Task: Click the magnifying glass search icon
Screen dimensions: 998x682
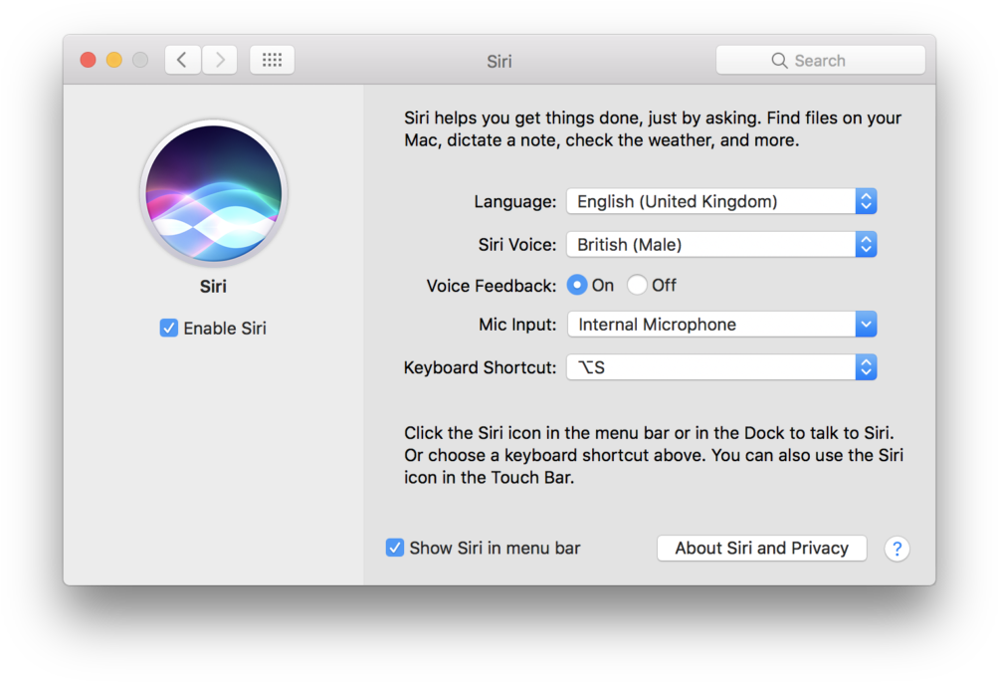Action: pos(779,61)
